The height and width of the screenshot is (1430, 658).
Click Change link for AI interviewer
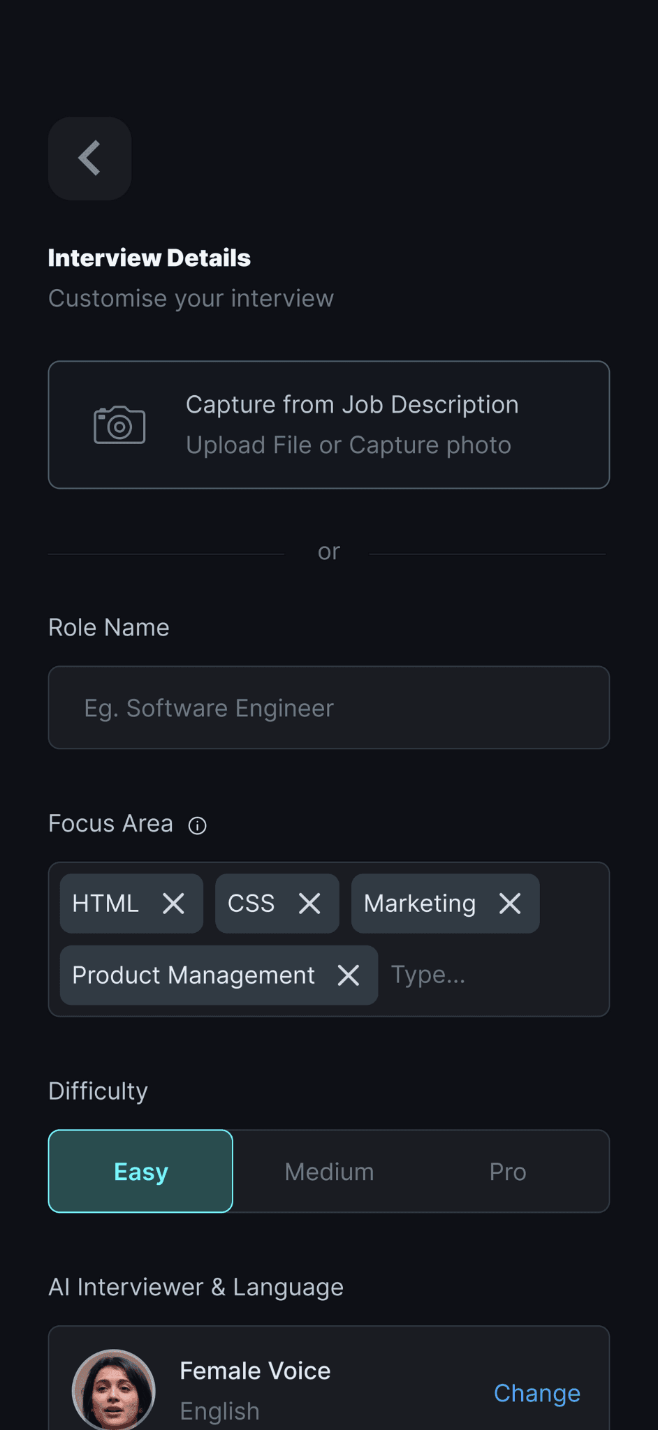pyautogui.click(x=536, y=1393)
